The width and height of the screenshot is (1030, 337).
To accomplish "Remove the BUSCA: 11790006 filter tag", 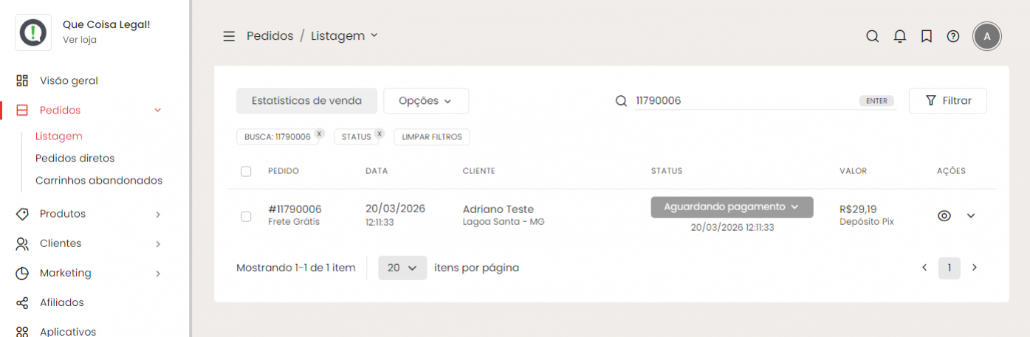I will 319,133.
